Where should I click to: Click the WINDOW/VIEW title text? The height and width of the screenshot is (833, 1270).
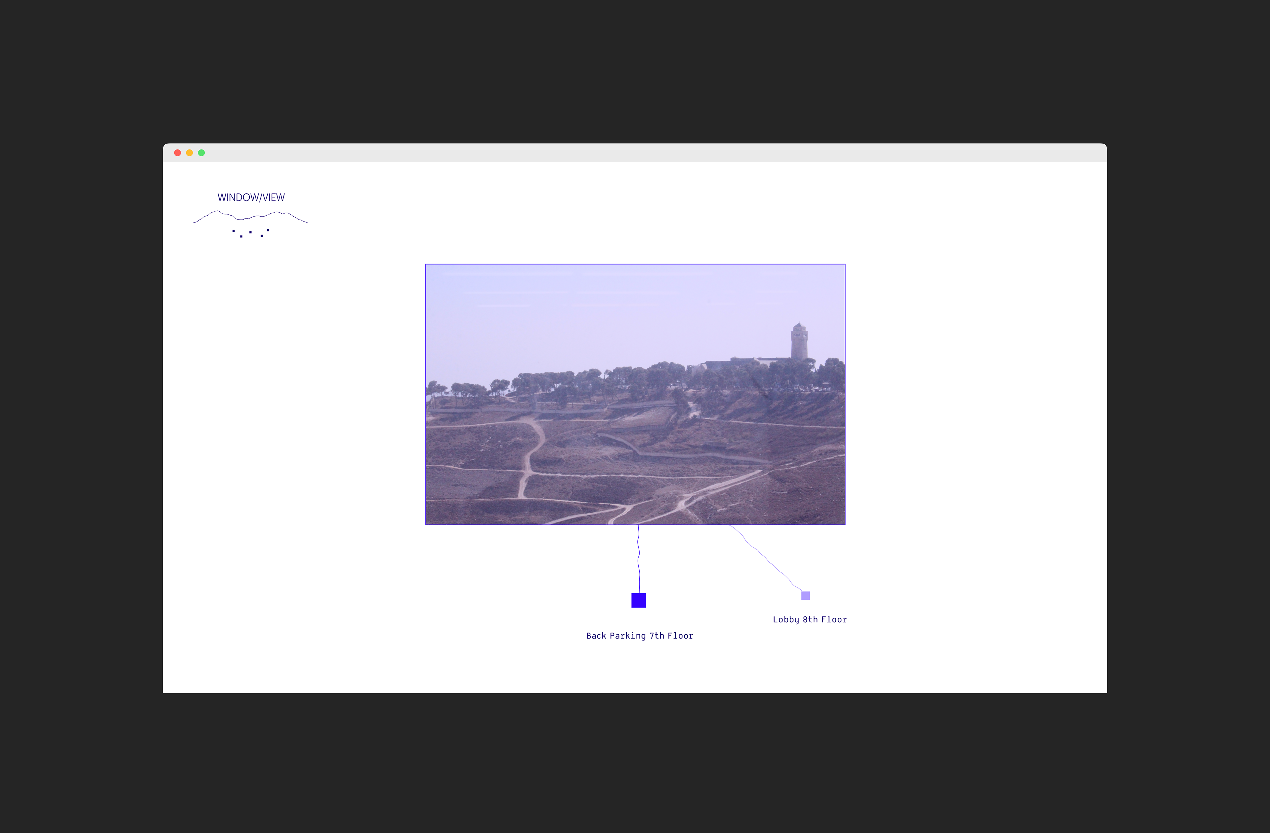click(251, 197)
